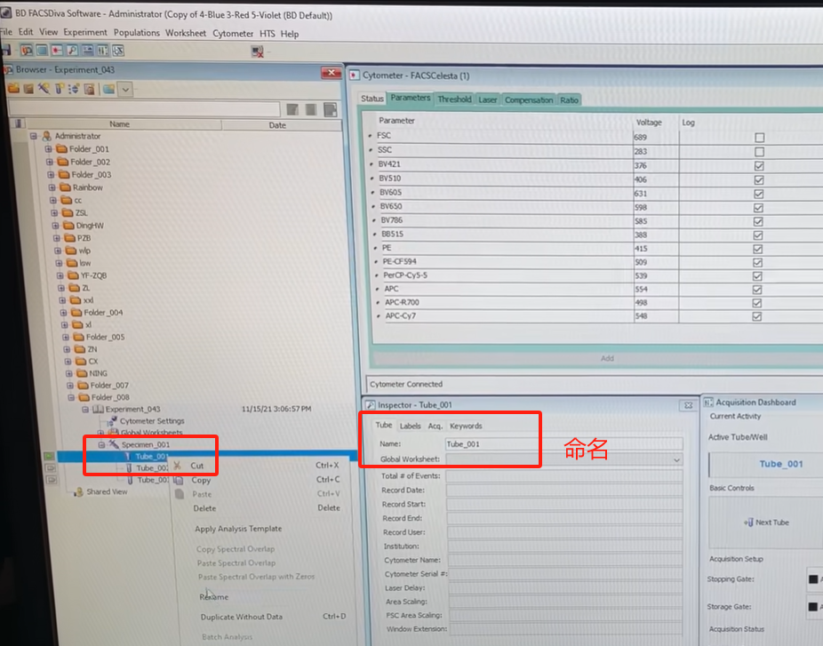Image resolution: width=823 pixels, height=646 pixels.
Task: Open the Worksheet view toolbar icon
Action: (x=42, y=51)
